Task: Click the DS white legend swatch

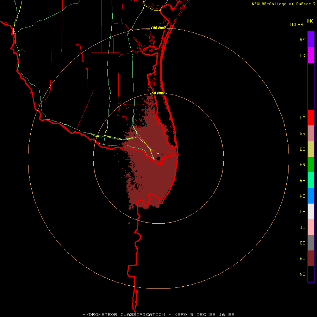Action: 311,211
